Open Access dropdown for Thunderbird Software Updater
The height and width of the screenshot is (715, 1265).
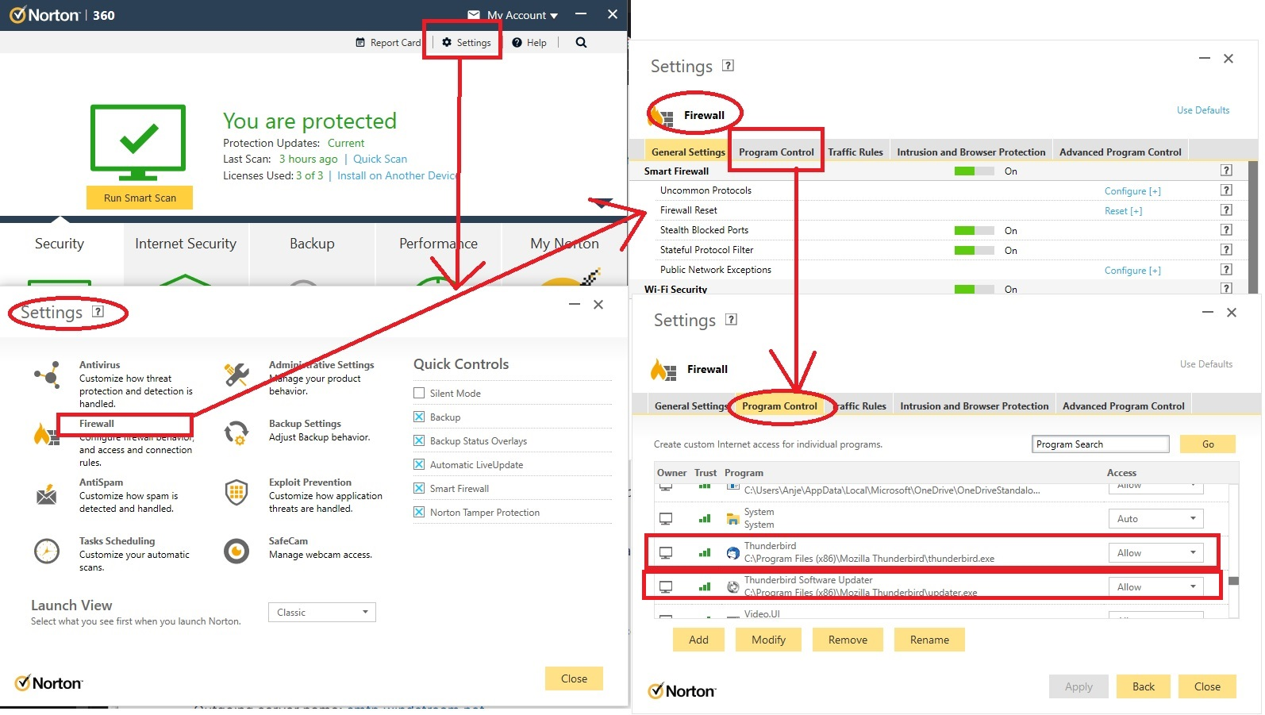pyautogui.click(x=1155, y=587)
